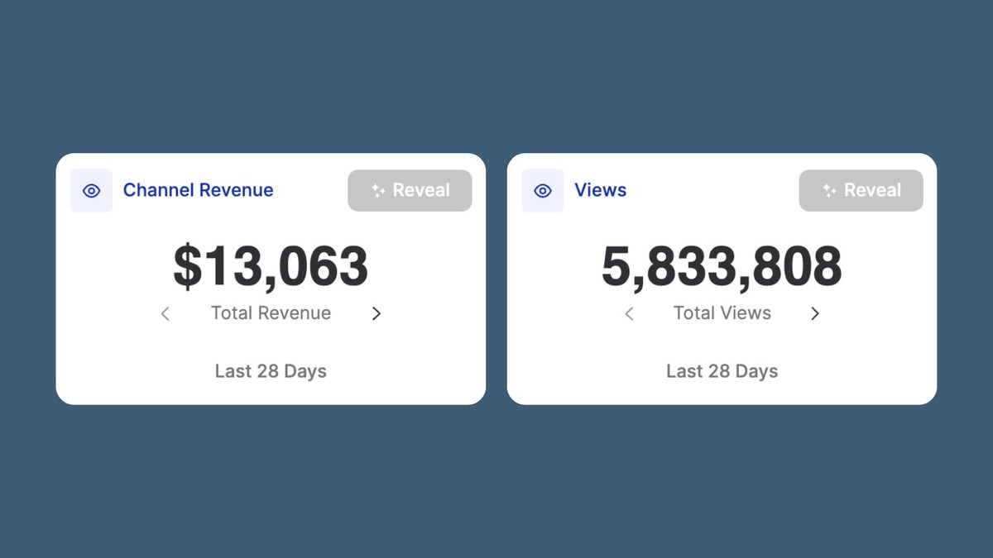This screenshot has height=558, width=993.
Task: Select the Channel Revenue title
Action: point(198,190)
